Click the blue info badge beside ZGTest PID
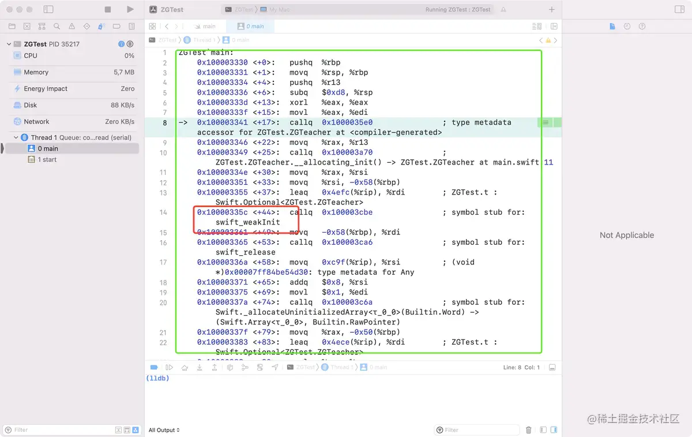The image size is (692, 437). (x=121, y=44)
